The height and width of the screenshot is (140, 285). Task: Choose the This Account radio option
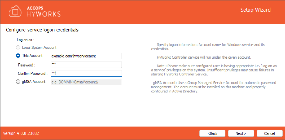click(x=18, y=56)
